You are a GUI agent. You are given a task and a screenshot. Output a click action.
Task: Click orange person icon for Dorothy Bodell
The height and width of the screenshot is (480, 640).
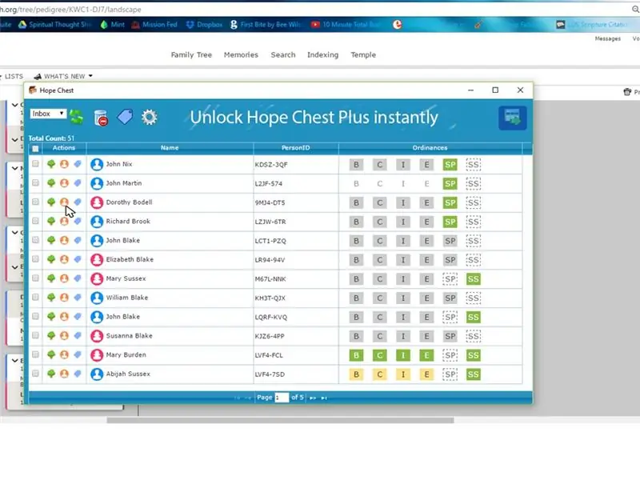(64, 202)
